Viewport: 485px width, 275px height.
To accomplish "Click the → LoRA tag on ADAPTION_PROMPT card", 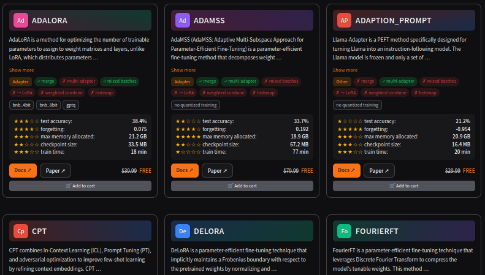I will coord(346,92).
